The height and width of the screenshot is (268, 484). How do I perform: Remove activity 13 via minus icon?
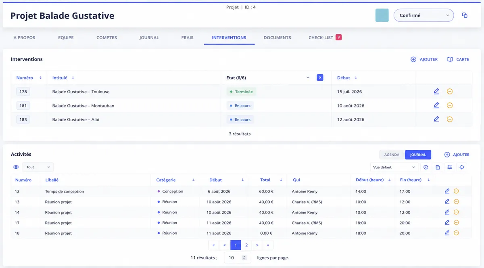coord(456,202)
